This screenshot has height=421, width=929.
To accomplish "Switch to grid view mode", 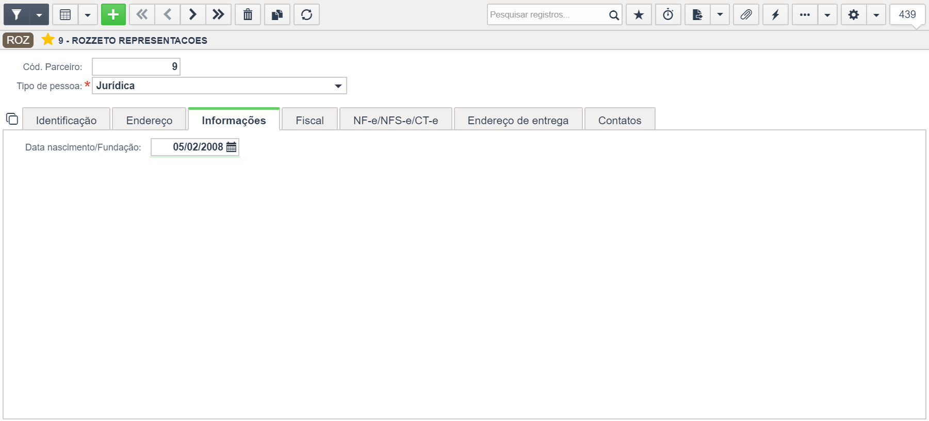I will coord(66,14).
